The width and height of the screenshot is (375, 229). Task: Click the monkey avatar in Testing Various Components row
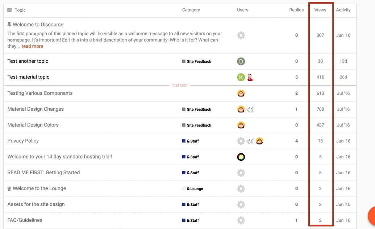[241, 93]
